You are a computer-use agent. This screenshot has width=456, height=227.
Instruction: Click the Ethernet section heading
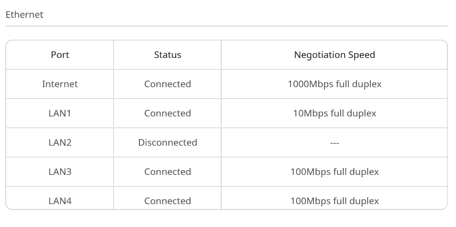tap(24, 14)
